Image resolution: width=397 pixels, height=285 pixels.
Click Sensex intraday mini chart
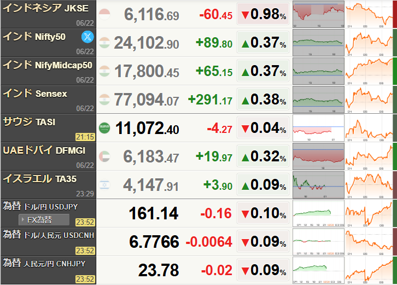pos(318,100)
